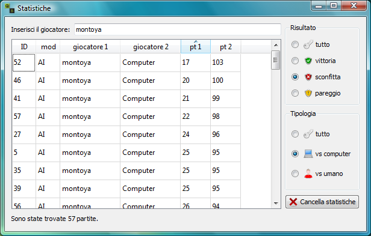
Task: Click the vertical scrollbar thumb
Action: 276,60
